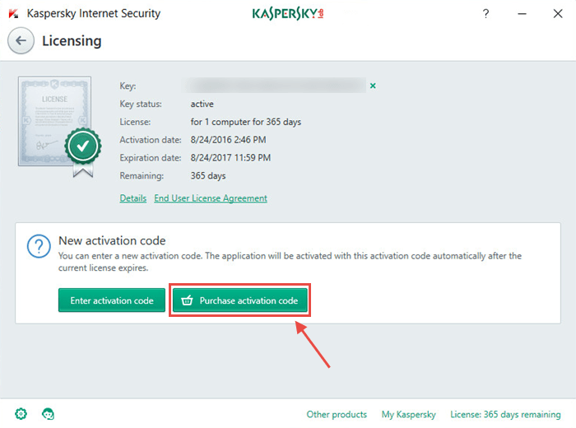This screenshot has height=428, width=576.
Task: Click the blurred key value field
Action: pos(275,86)
